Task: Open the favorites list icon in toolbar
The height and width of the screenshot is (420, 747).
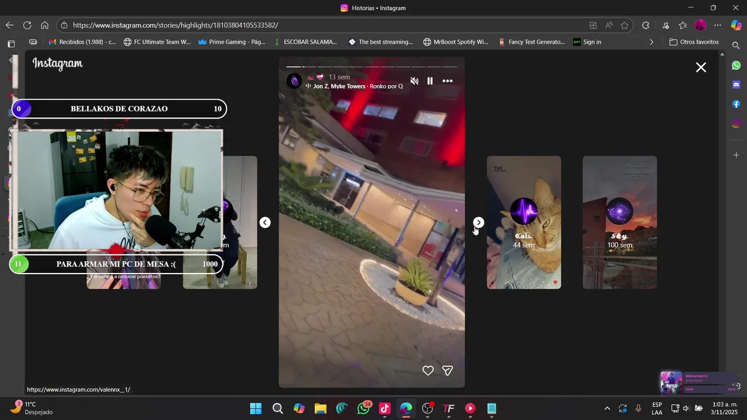Action: pos(683,25)
